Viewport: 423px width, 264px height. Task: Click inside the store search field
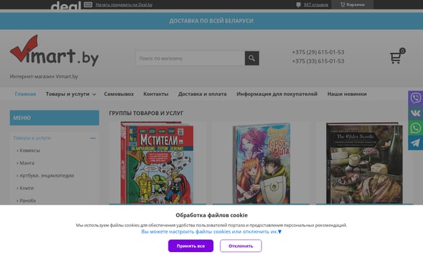click(x=190, y=58)
